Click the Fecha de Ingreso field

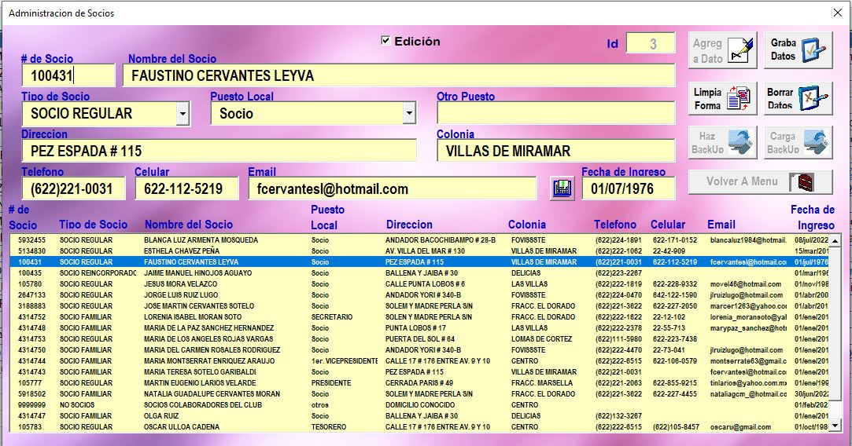tap(629, 188)
